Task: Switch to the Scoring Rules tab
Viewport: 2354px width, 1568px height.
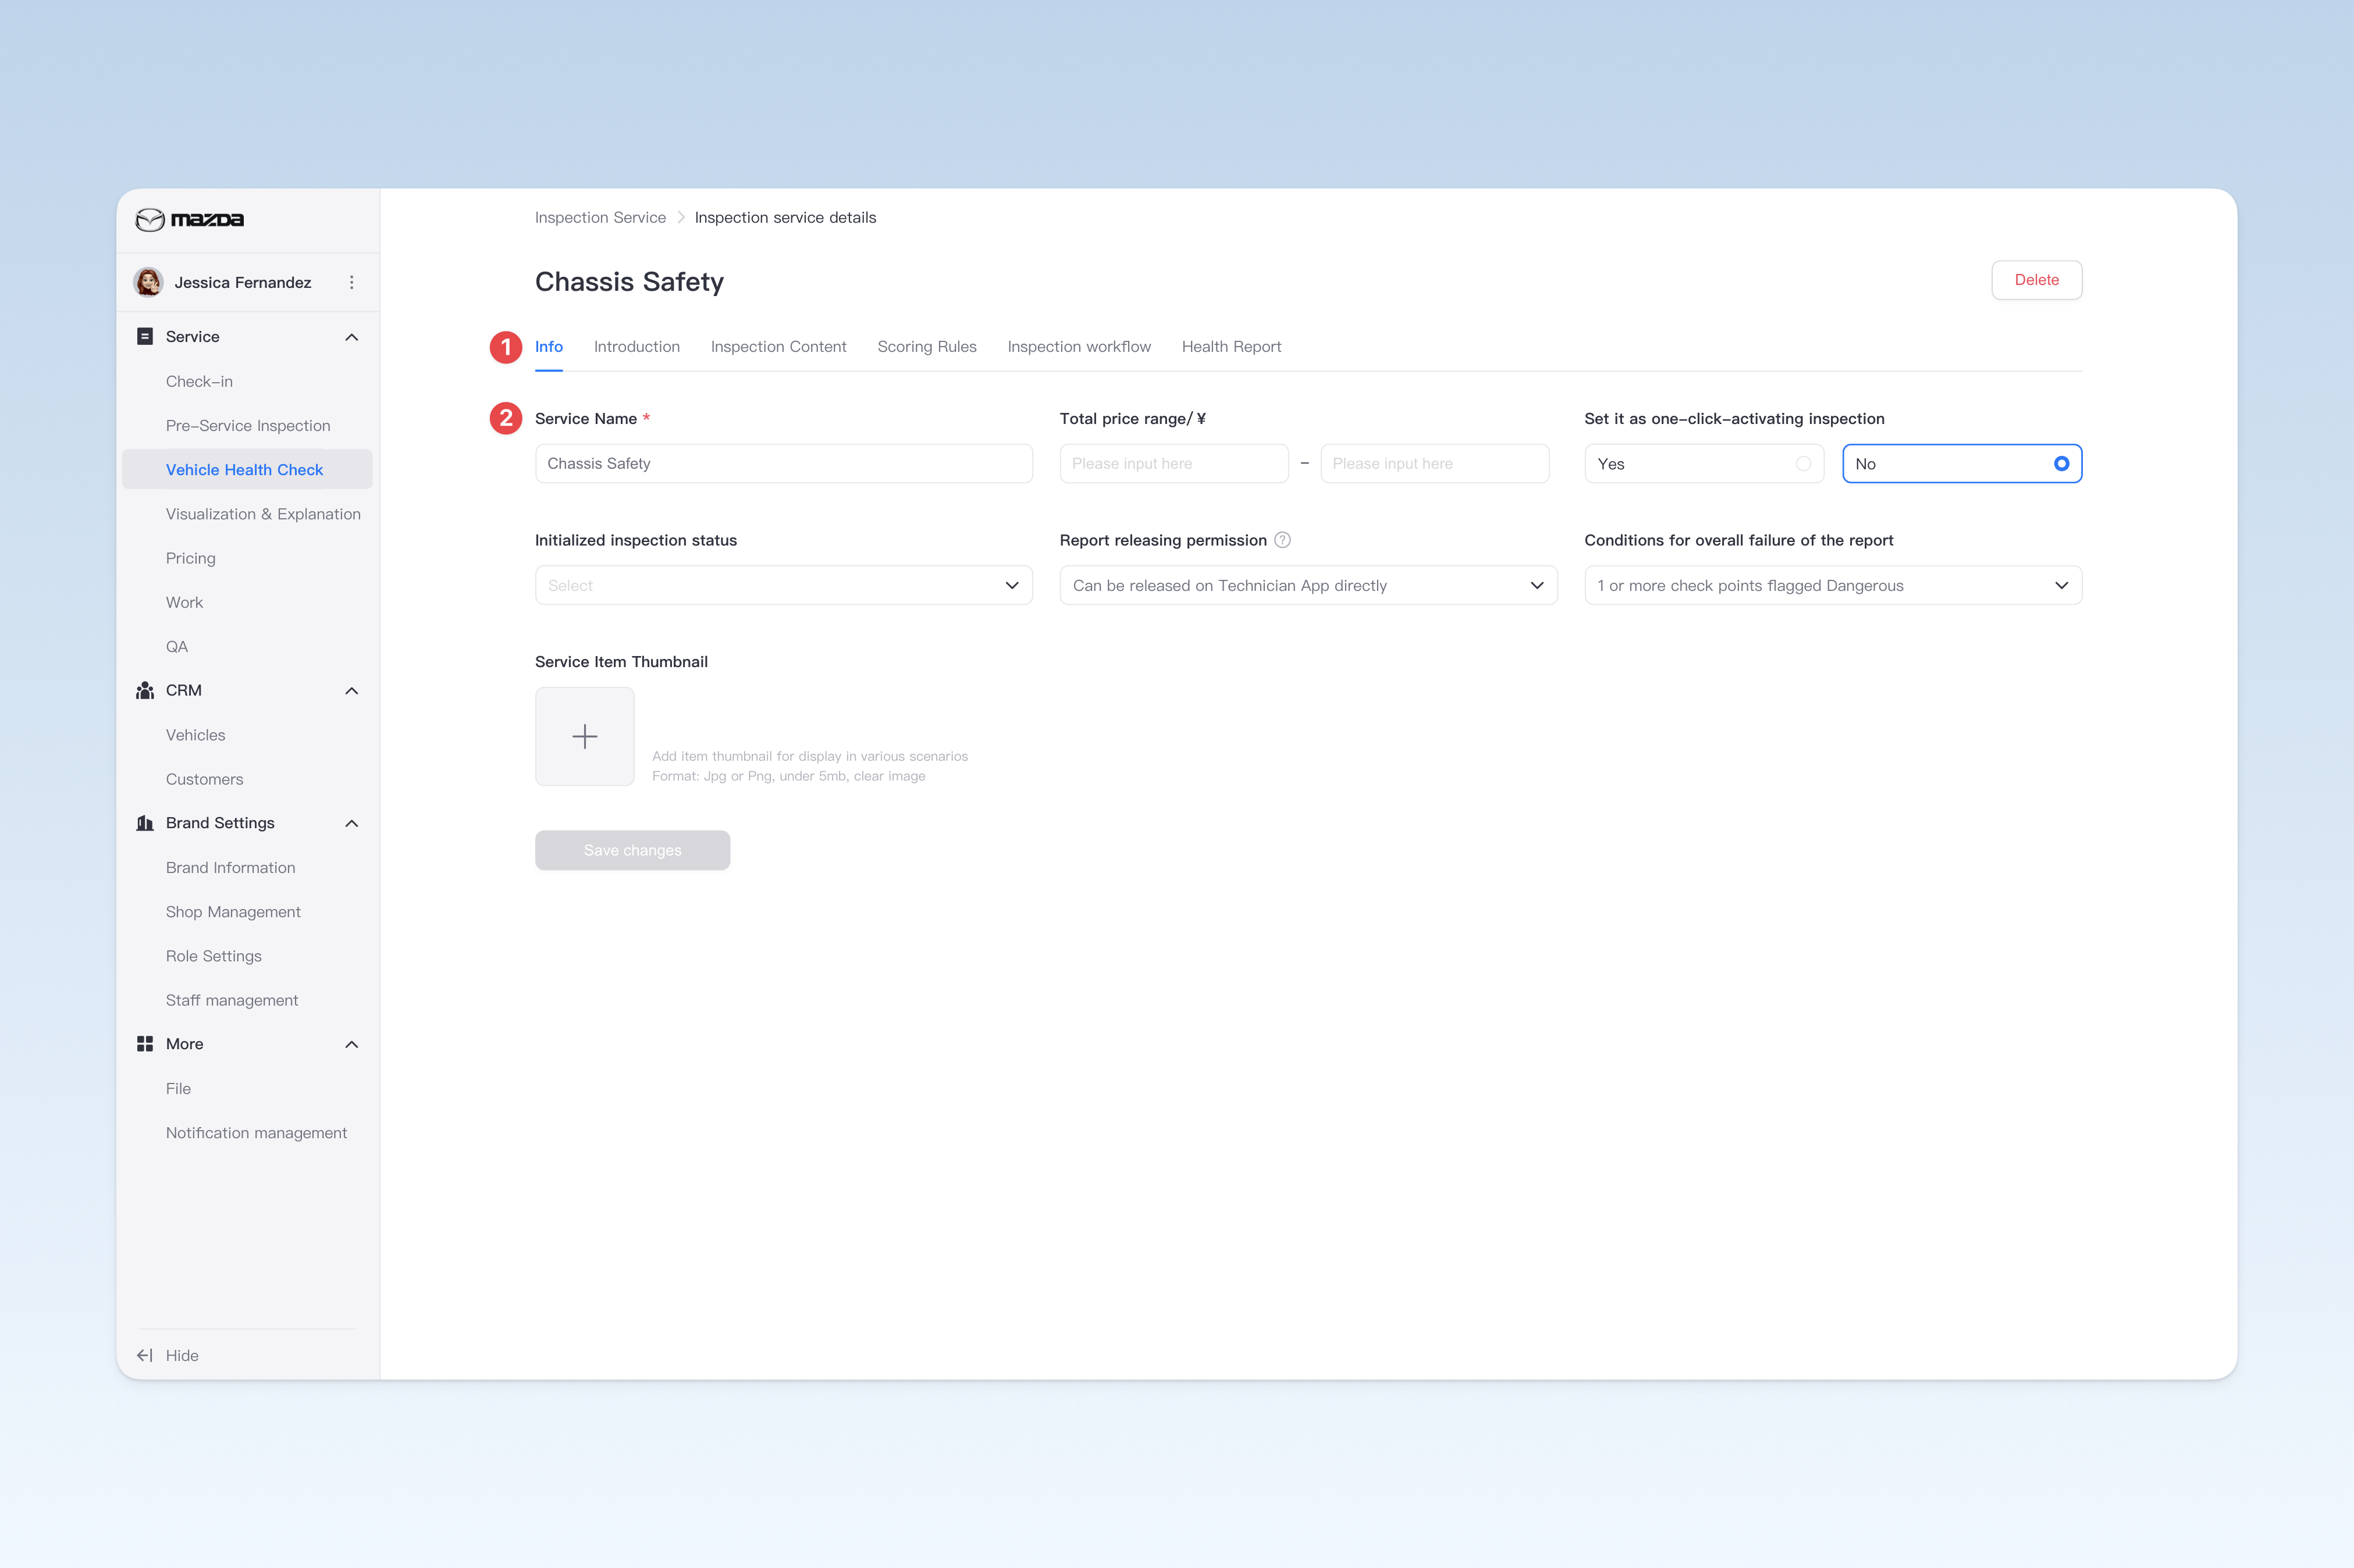Action: click(x=926, y=347)
